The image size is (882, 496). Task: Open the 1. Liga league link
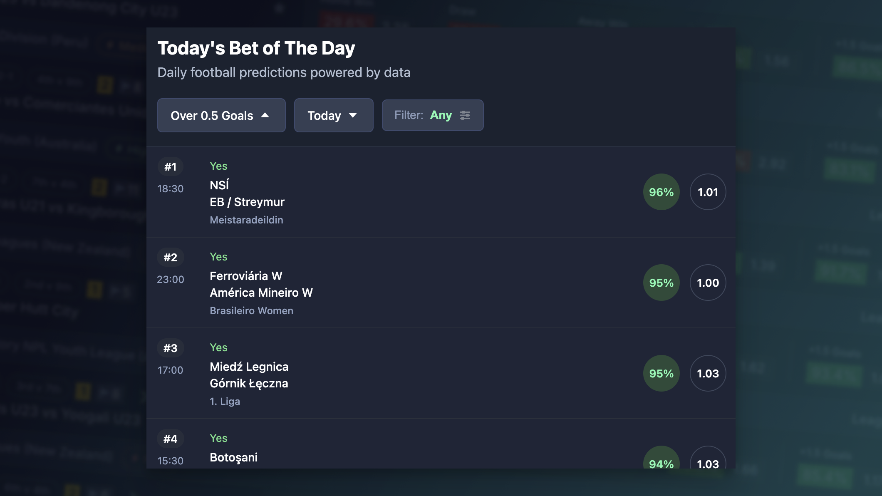225,401
